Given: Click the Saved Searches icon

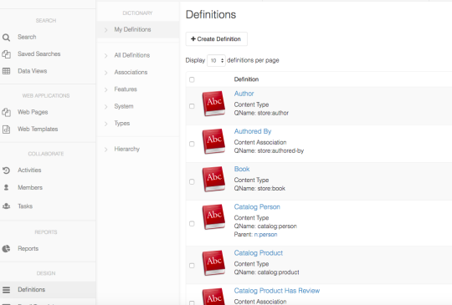Looking at the screenshot, I should click(x=6, y=54).
